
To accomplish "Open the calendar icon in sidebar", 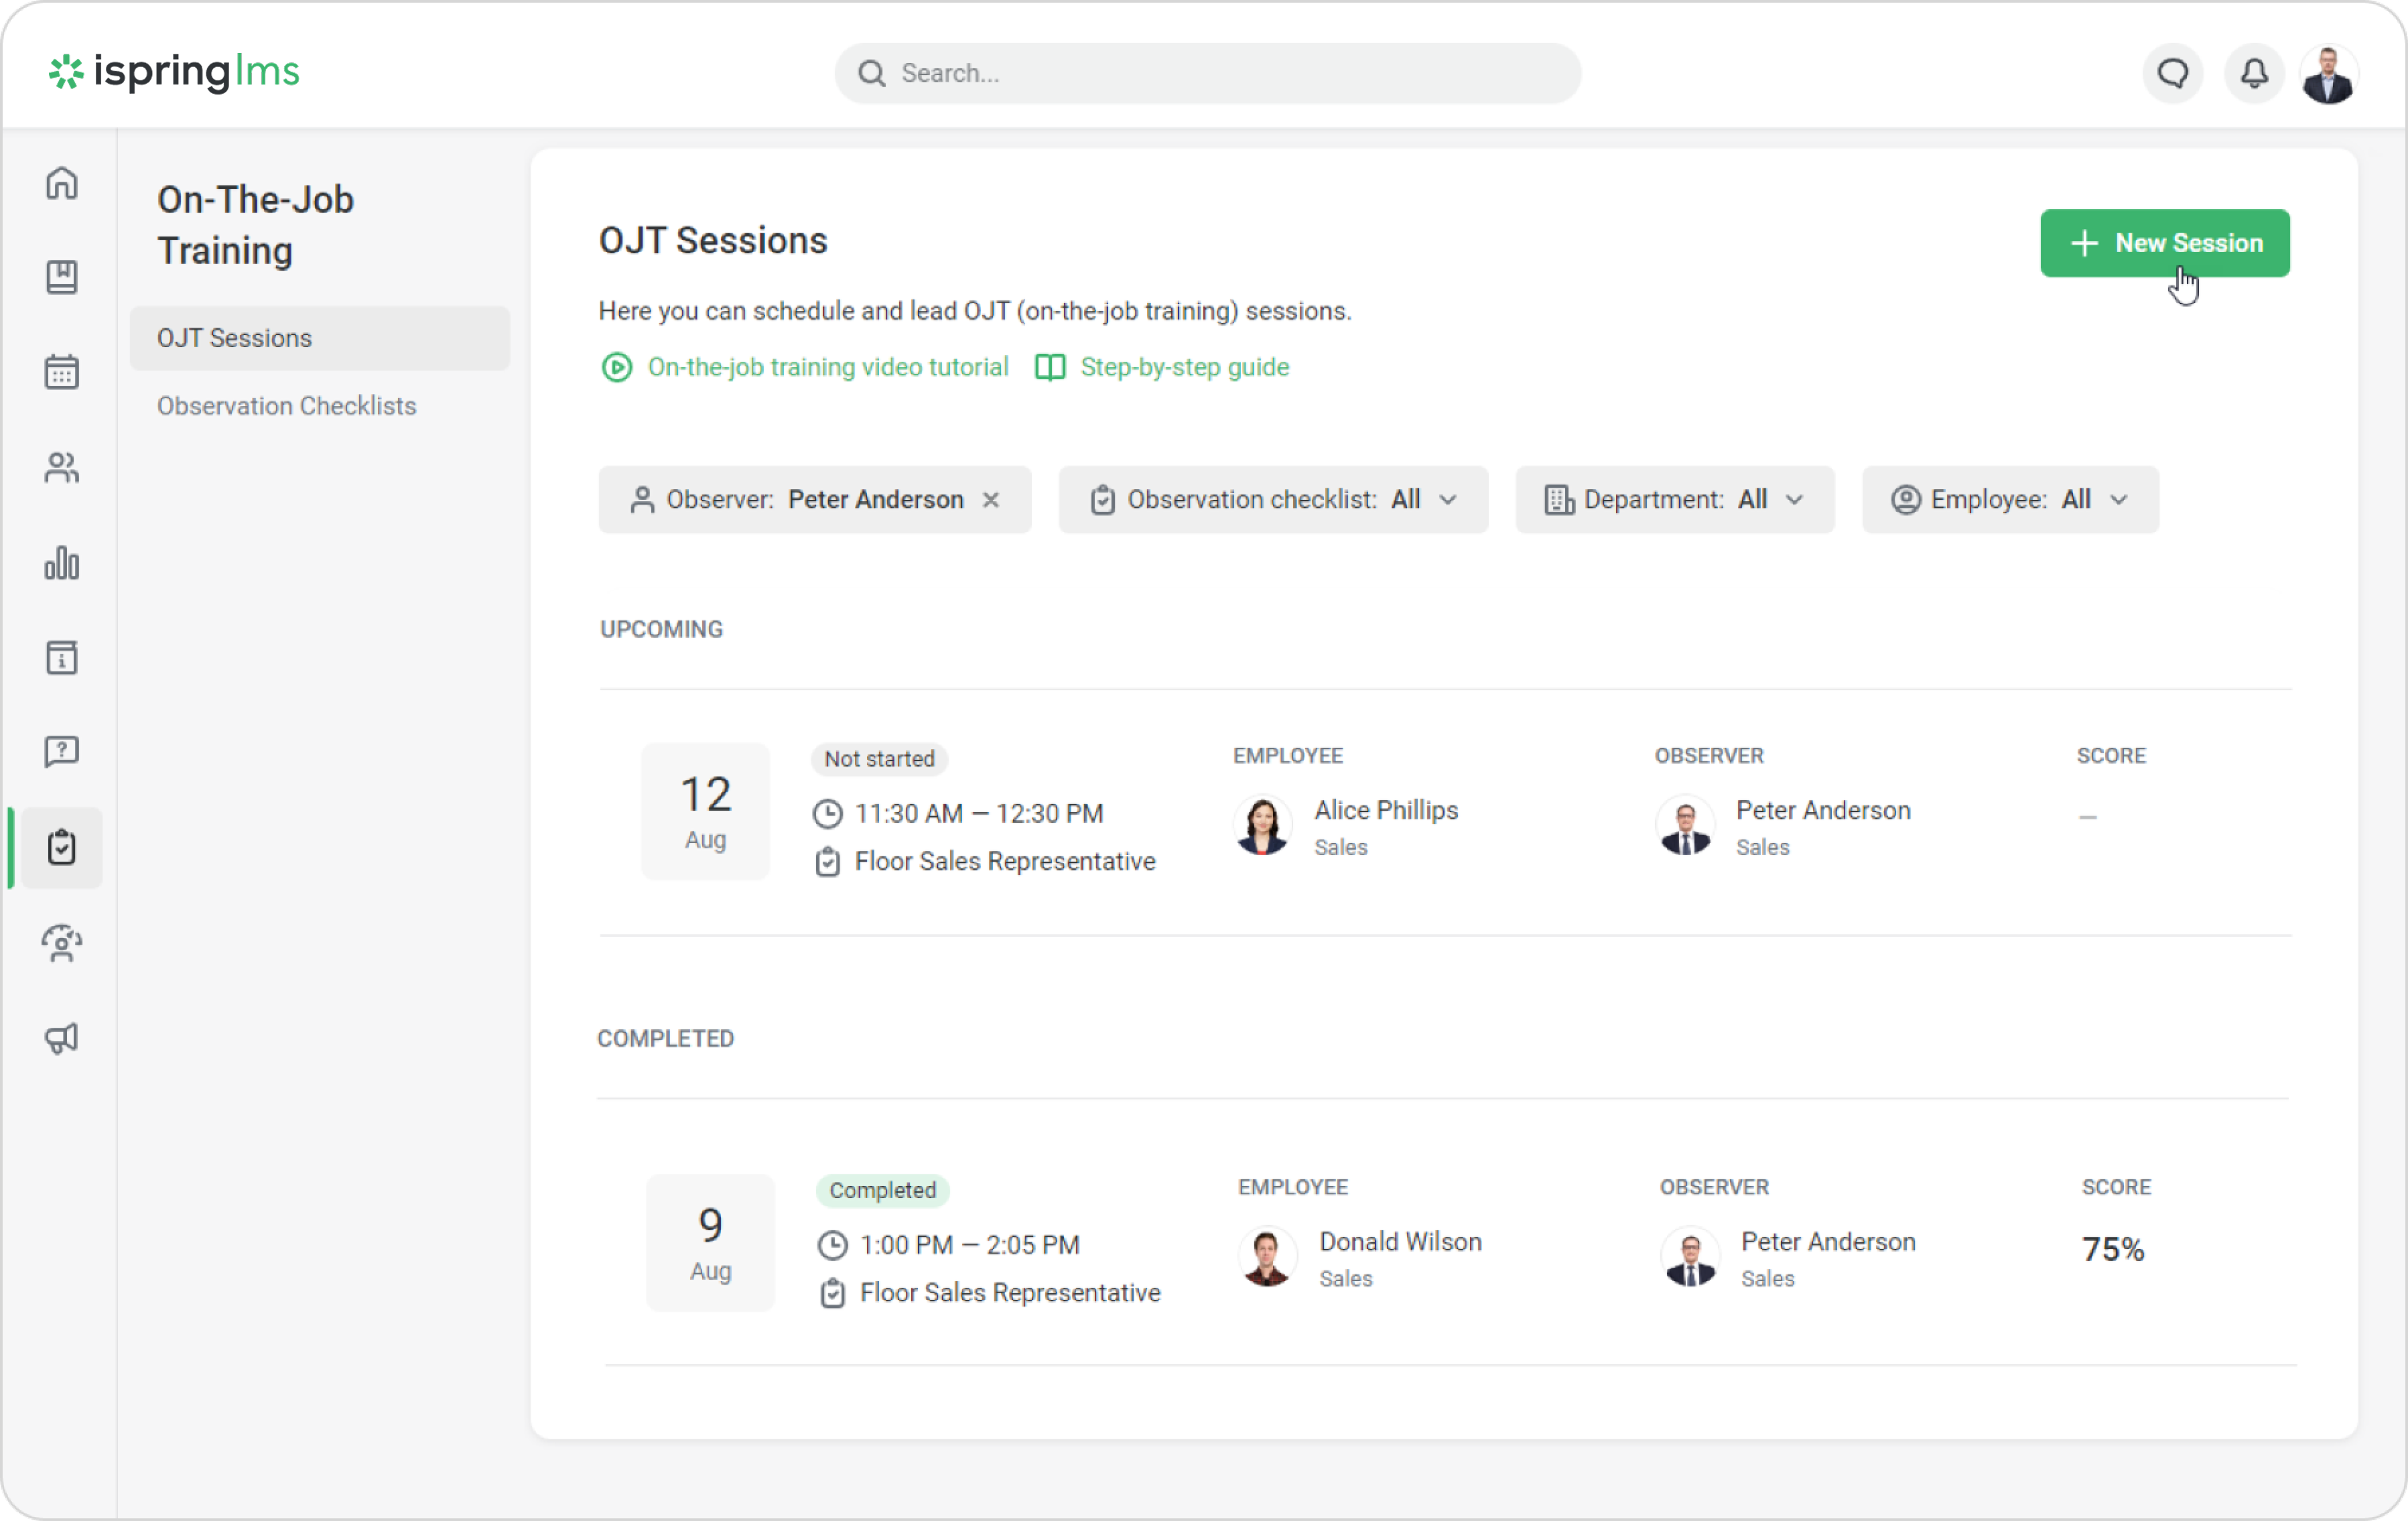I will click(x=62, y=372).
